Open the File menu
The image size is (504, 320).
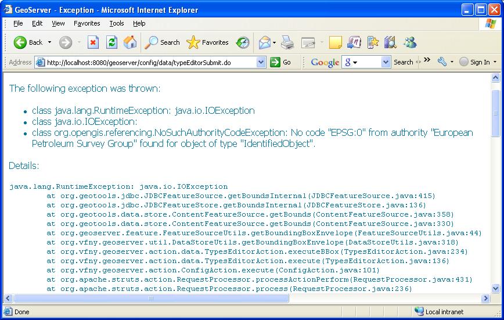(x=18, y=23)
